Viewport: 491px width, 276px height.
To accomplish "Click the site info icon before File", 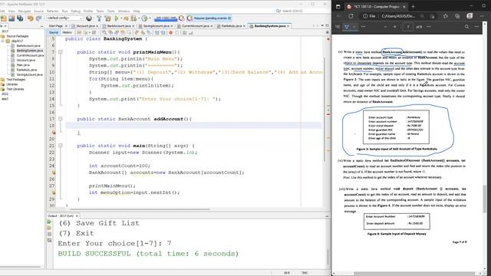I will [x=365, y=16].
